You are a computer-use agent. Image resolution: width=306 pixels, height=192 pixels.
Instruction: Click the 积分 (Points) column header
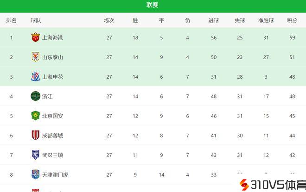pos(292,20)
